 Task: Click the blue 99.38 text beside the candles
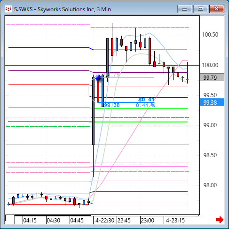(112, 105)
